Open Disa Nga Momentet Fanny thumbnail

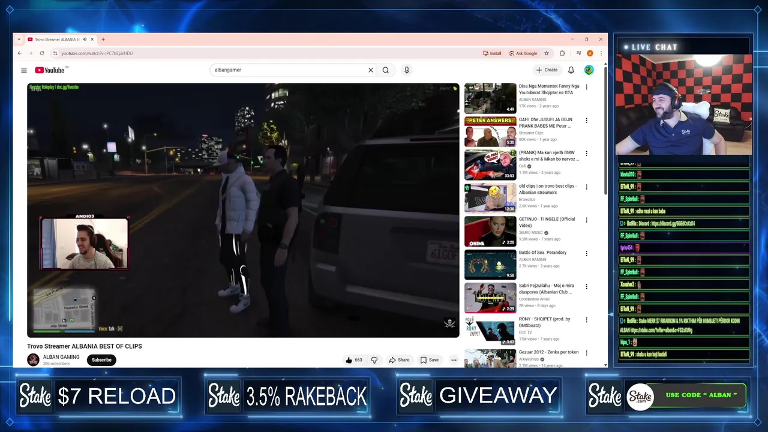tap(490, 98)
